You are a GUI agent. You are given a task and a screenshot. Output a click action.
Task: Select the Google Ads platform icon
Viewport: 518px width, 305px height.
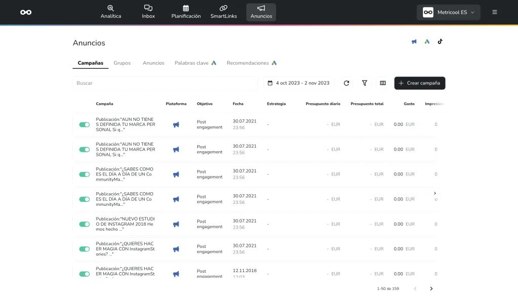[x=427, y=41]
